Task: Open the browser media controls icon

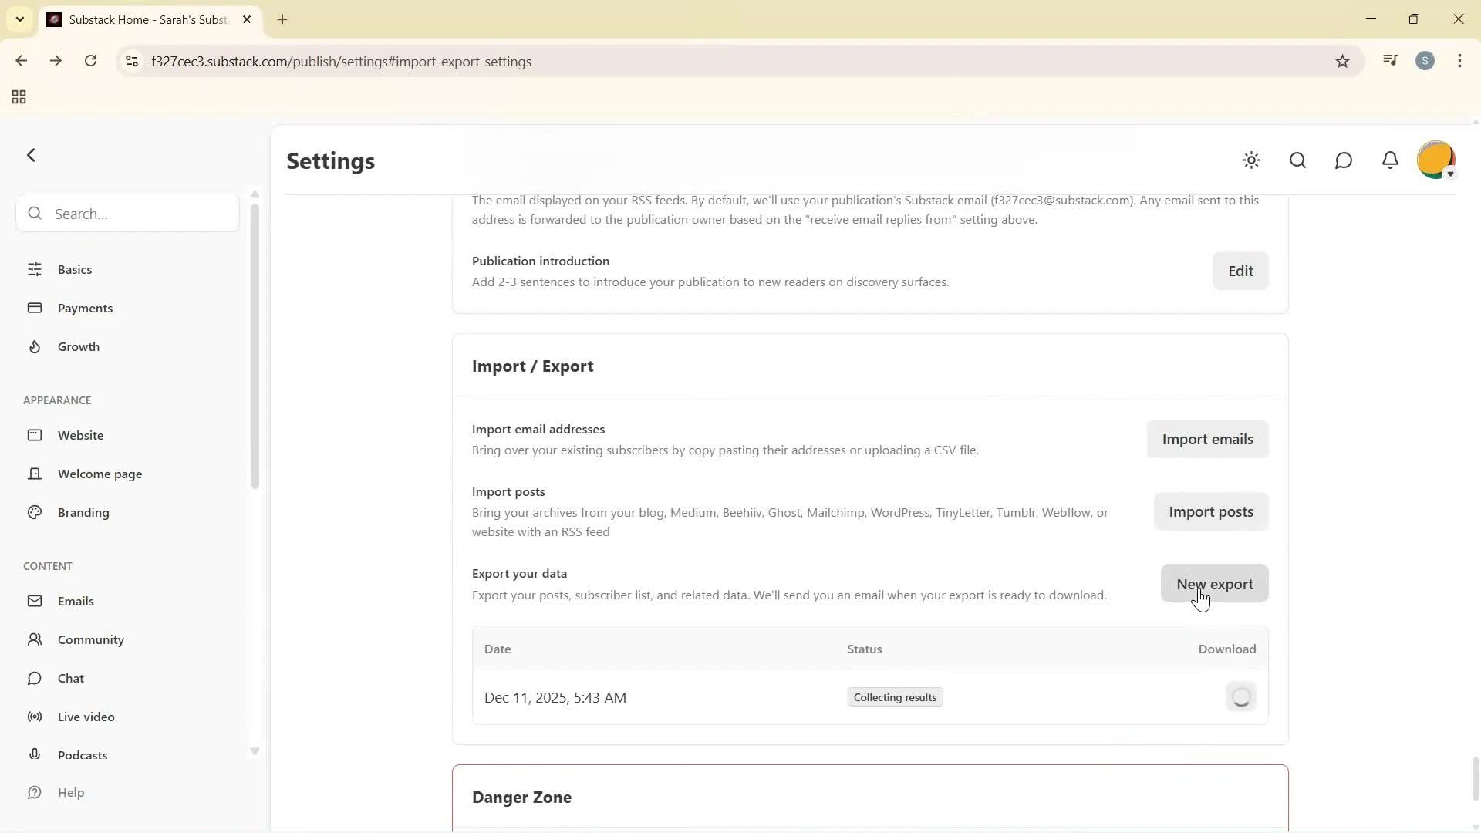Action: pyautogui.click(x=1390, y=60)
